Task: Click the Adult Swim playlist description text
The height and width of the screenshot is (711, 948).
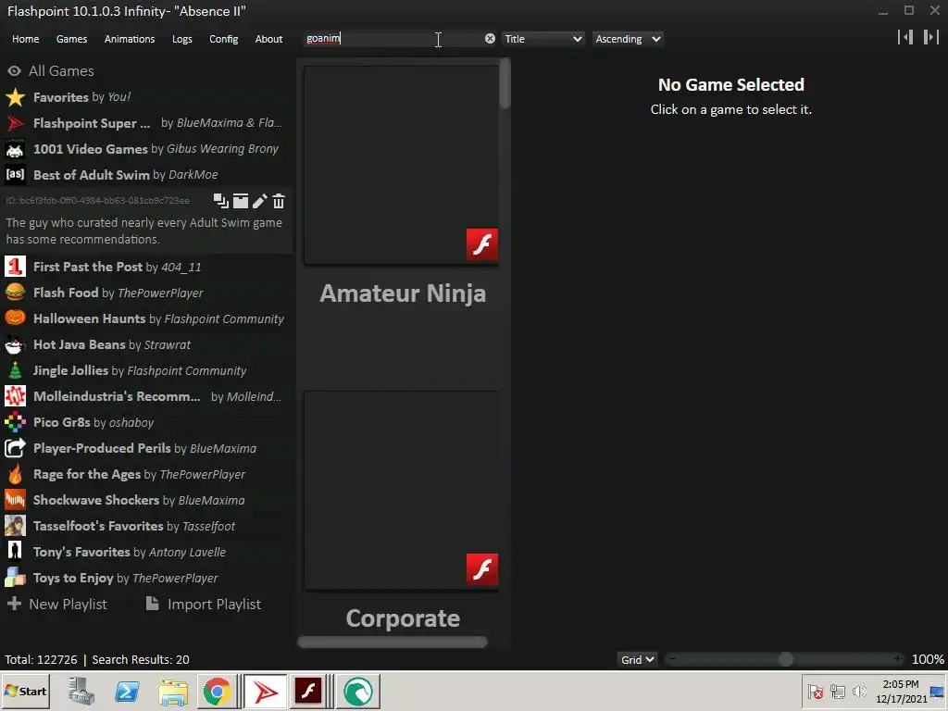Action: point(143,231)
